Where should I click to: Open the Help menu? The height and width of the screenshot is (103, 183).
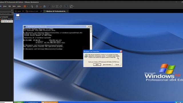coord(19,6)
